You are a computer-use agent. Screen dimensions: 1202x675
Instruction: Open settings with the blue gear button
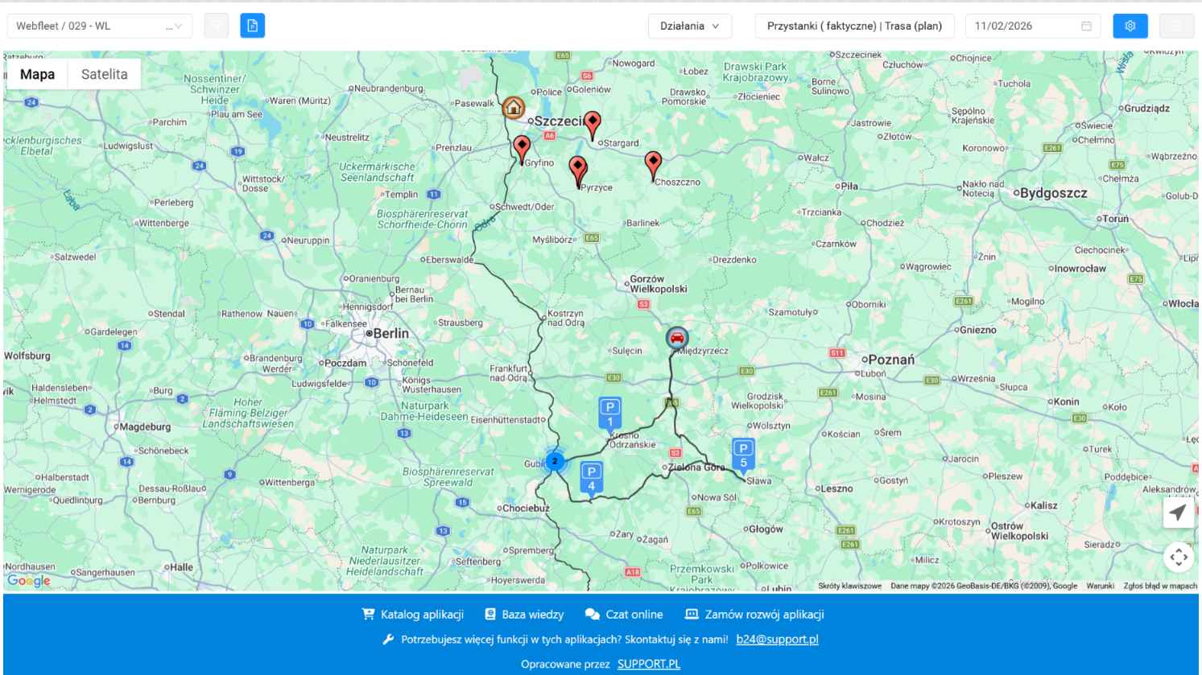tap(1130, 26)
